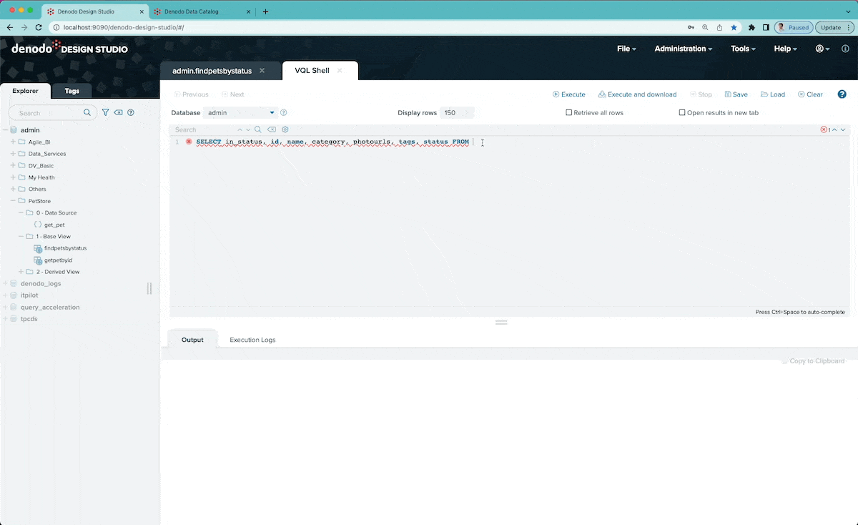Click the Stop execution button
858x525 pixels.
click(x=701, y=94)
